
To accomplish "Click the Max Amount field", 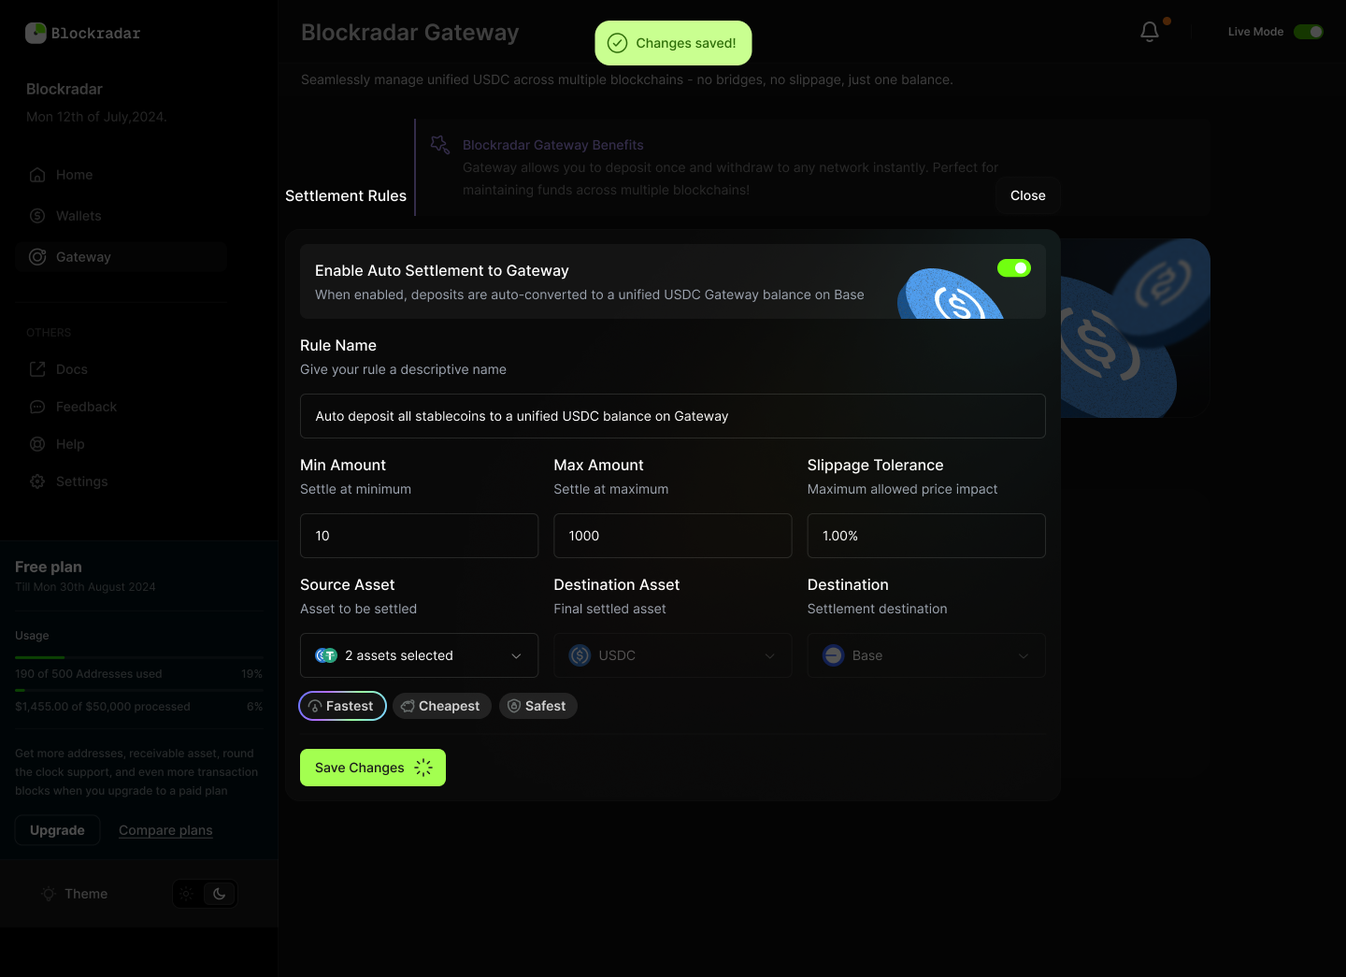I will coord(673,536).
